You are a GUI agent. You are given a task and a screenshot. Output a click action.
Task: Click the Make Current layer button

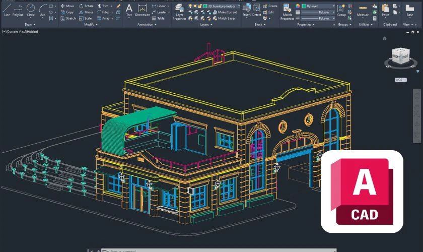click(225, 12)
